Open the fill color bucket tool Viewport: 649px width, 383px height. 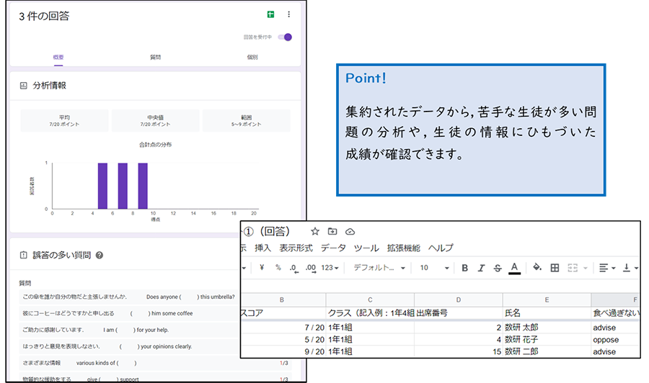tap(537, 268)
